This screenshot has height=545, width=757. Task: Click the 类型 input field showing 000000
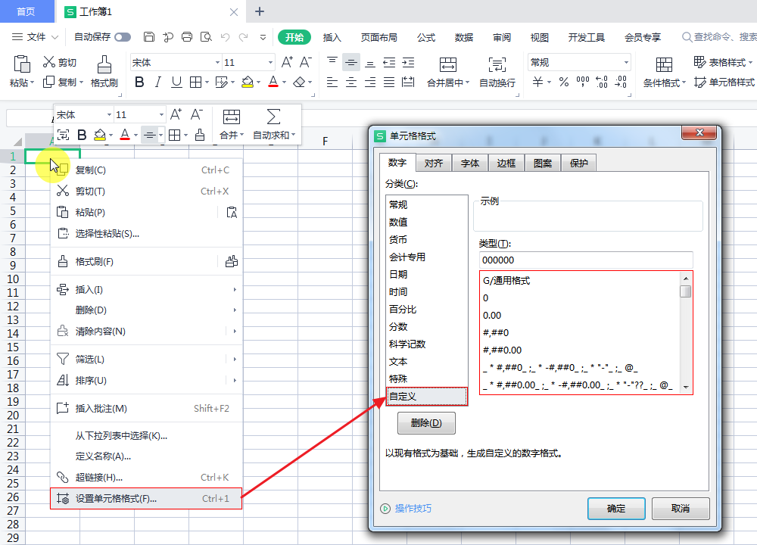585,260
